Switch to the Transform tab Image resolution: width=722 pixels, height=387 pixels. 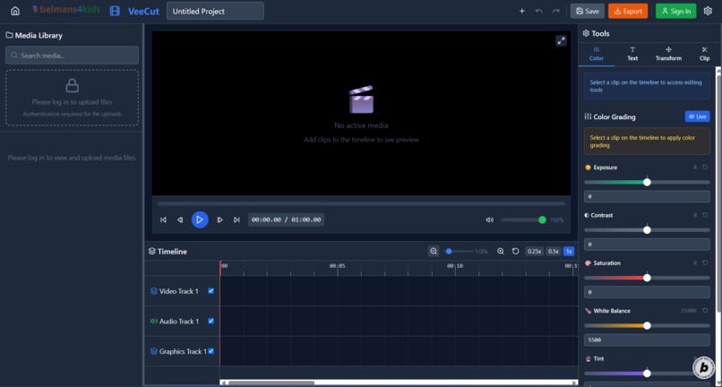(x=668, y=54)
